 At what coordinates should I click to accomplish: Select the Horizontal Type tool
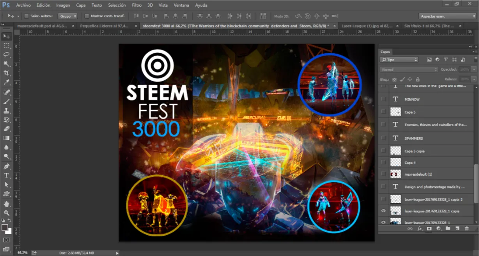[7, 176]
